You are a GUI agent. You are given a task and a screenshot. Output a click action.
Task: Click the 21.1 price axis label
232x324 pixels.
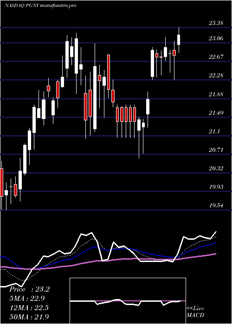tap(214, 131)
